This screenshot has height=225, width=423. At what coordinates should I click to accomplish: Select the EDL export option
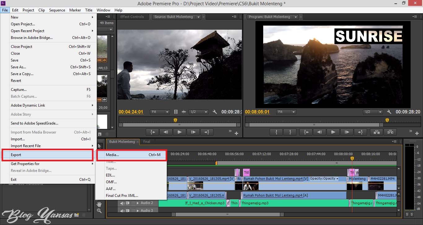point(111,175)
